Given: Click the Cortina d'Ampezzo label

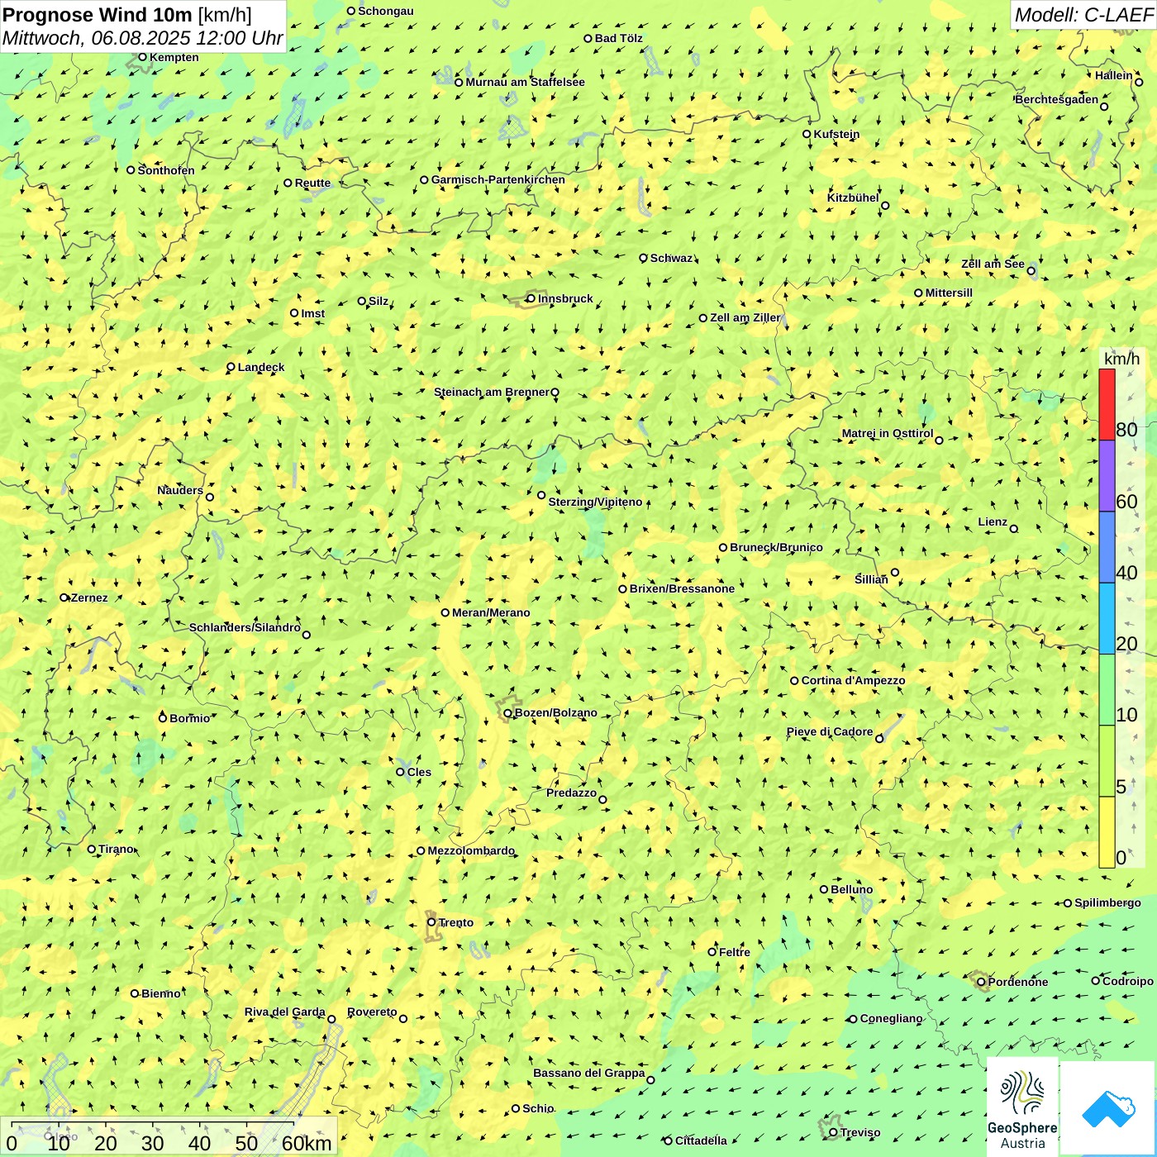Looking at the screenshot, I should 853,680.
